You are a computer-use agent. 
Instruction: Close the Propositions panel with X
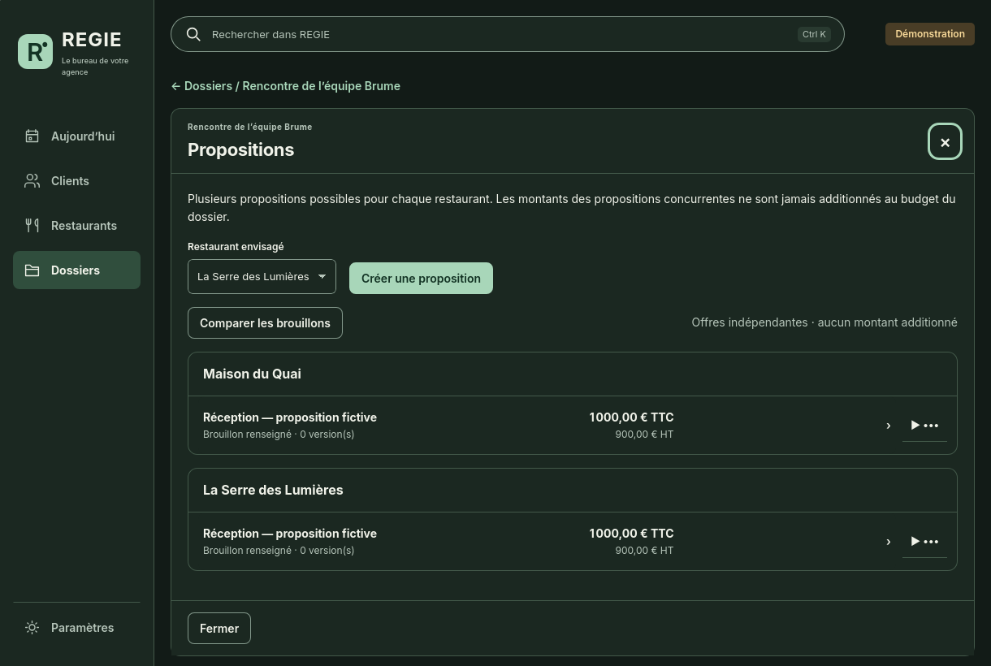pos(945,142)
